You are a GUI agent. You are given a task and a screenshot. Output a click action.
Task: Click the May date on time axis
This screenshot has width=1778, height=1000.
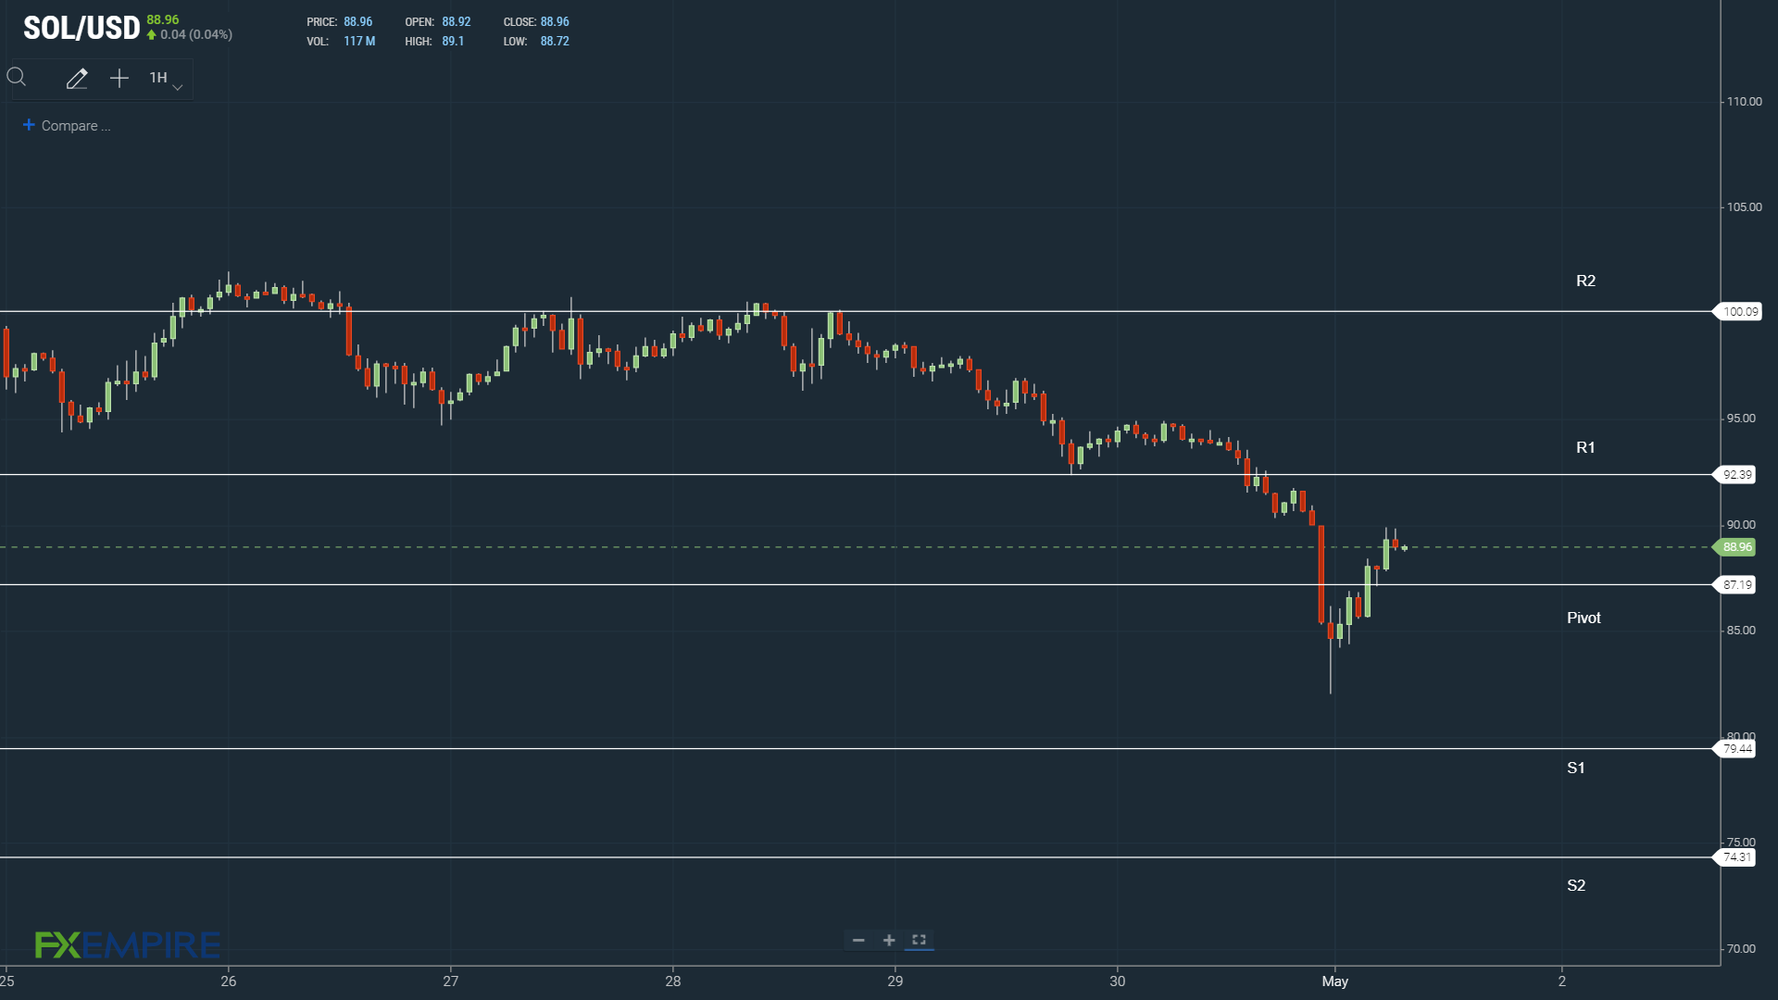pyautogui.click(x=1334, y=981)
